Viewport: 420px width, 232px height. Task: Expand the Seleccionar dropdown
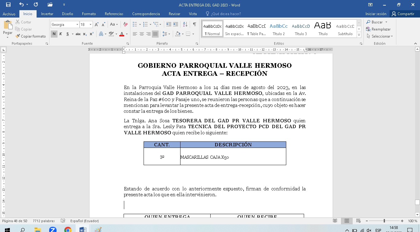pos(380,36)
